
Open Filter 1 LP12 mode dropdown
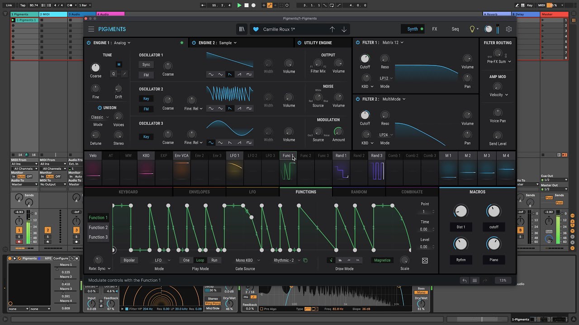(x=386, y=78)
